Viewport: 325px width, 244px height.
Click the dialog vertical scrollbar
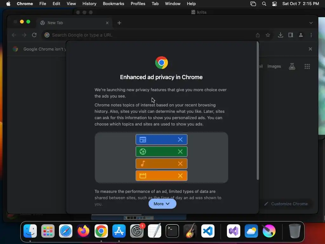click(258, 111)
